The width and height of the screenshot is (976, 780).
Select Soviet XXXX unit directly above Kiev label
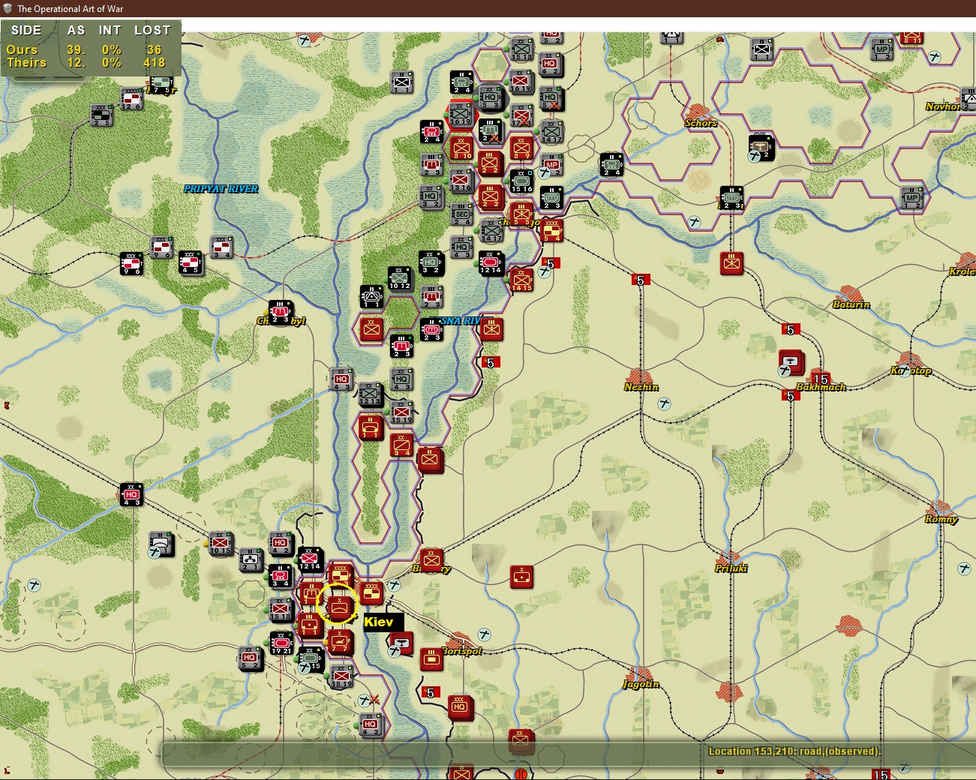coord(371,592)
